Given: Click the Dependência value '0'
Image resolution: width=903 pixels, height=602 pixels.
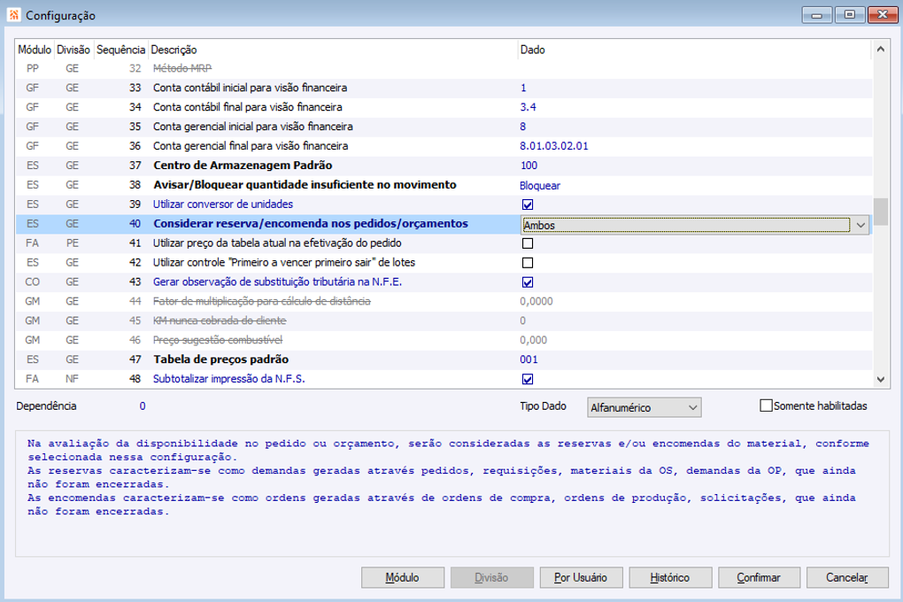Looking at the screenshot, I should coord(143,406).
